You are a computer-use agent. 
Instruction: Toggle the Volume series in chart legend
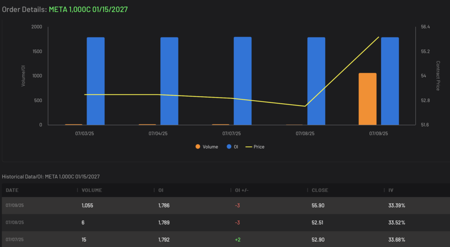pyautogui.click(x=207, y=147)
